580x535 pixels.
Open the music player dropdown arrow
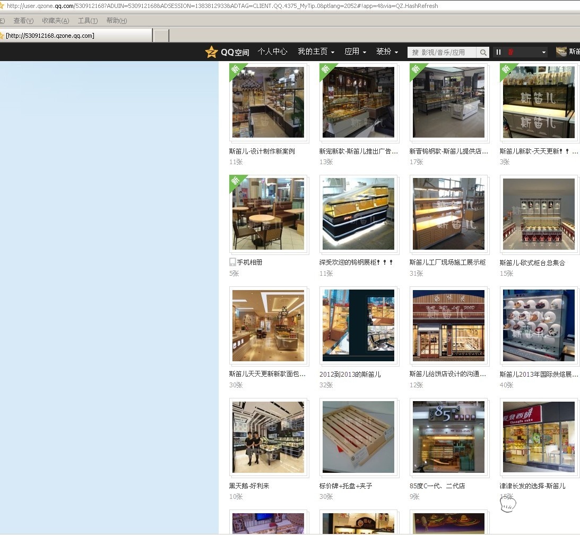(544, 52)
